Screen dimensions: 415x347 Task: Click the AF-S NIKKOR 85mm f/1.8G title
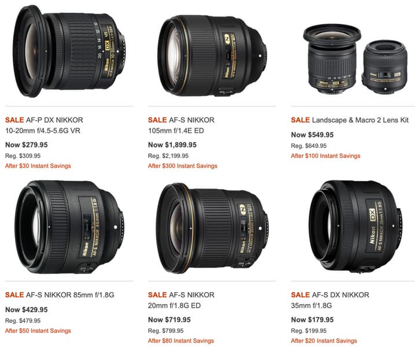pyautogui.click(x=60, y=295)
